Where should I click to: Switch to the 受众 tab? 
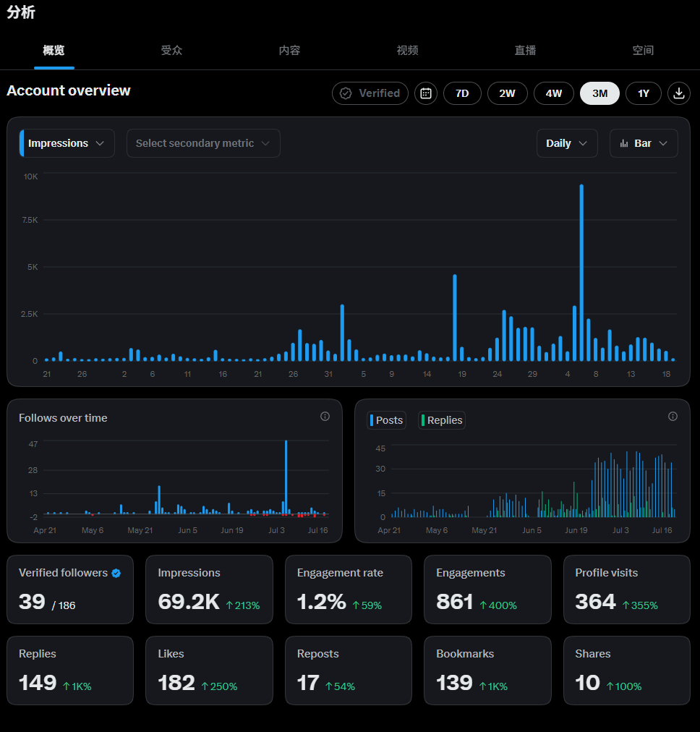171,51
